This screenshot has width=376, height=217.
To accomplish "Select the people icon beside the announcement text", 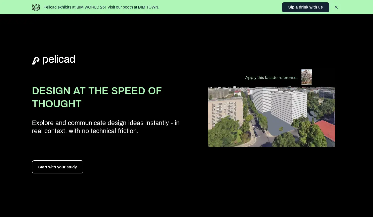I will coord(36,7).
